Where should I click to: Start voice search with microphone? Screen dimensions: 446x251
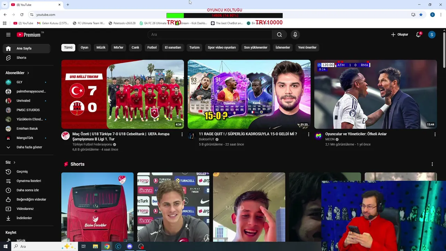point(295,35)
